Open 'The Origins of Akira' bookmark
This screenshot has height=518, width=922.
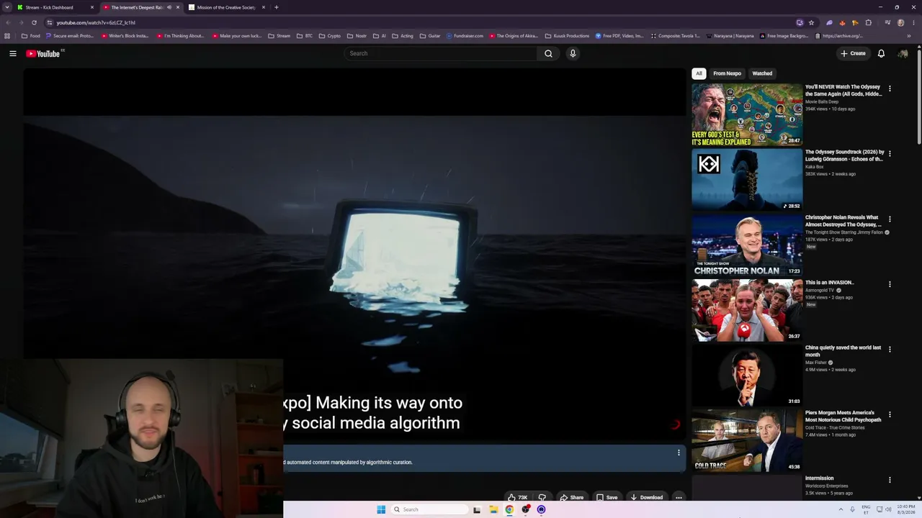(x=512, y=35)
